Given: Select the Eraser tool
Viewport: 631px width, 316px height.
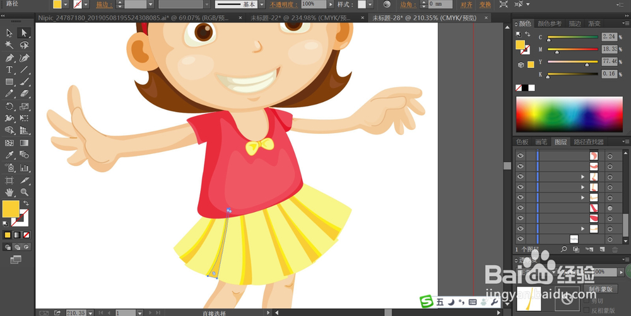Looking at the screenshot, I should coord(24,94).
